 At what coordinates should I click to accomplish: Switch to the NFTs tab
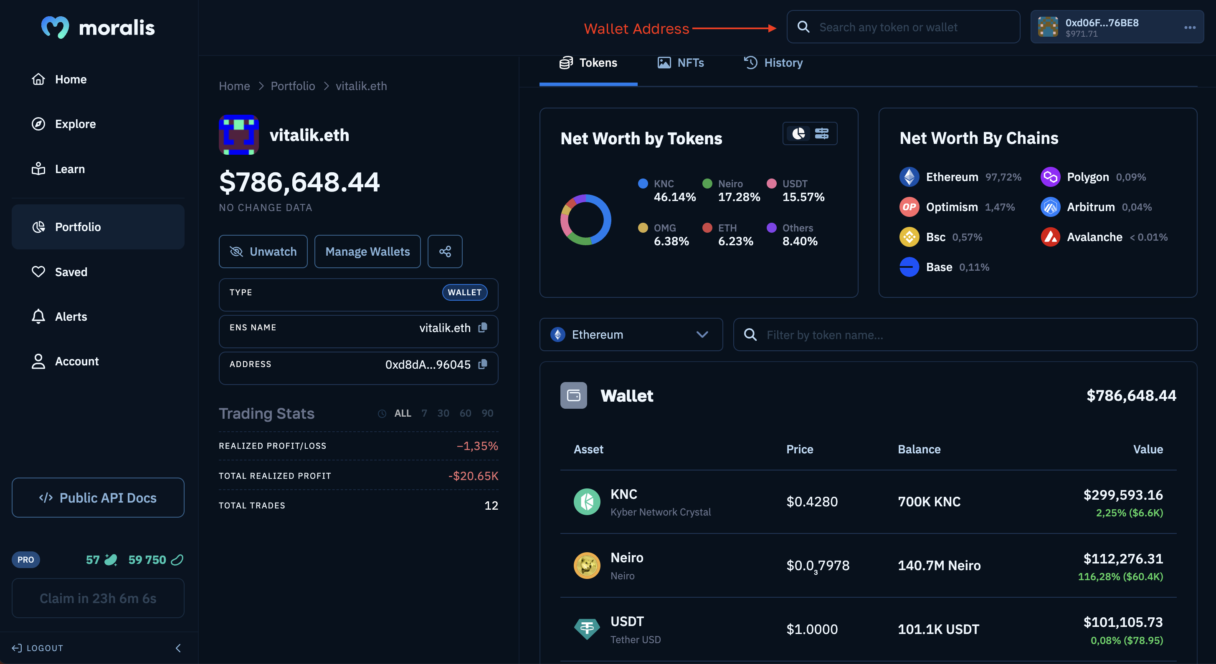(681, 63)
